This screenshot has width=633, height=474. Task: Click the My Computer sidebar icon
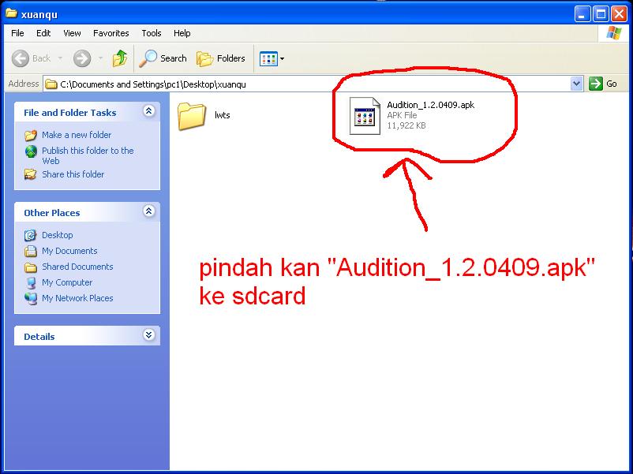pyautogui.click(x=31, y=282)
